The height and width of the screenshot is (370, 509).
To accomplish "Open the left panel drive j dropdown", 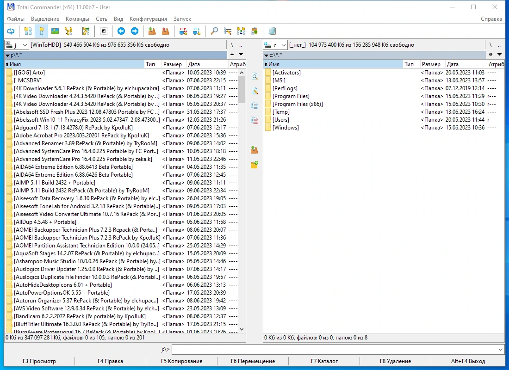I will coord(17,45).
